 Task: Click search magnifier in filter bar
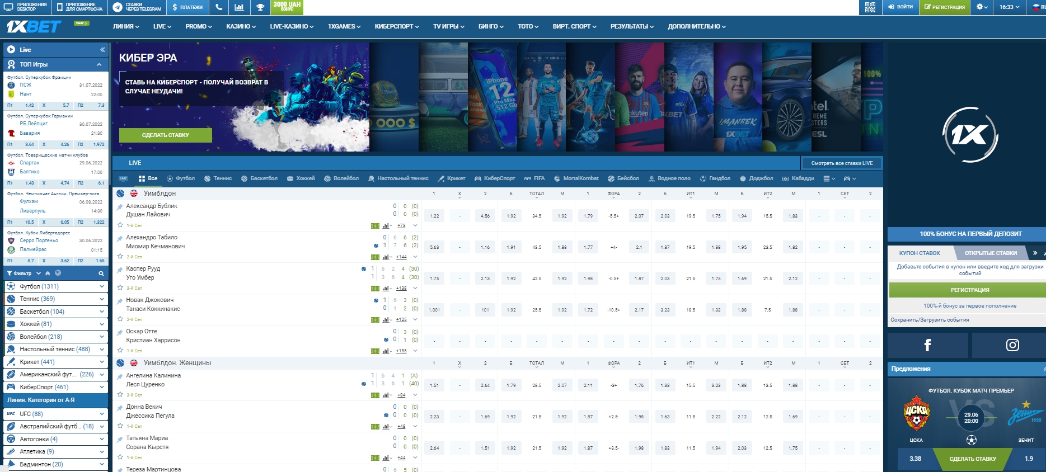[x=101, y=273]
